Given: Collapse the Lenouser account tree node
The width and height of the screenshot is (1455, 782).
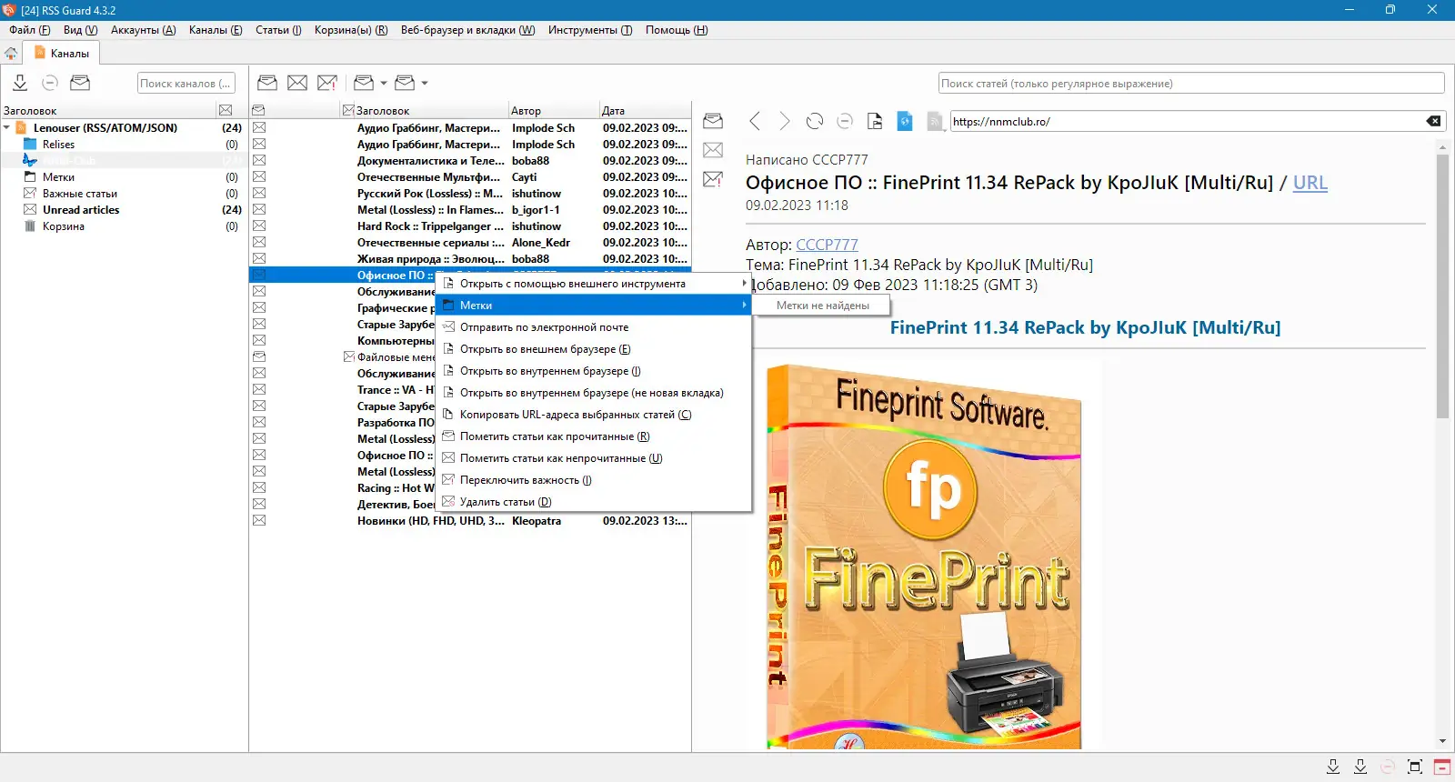Looking at the screenshot, I should pyautogui.click(x=7, y=128).
